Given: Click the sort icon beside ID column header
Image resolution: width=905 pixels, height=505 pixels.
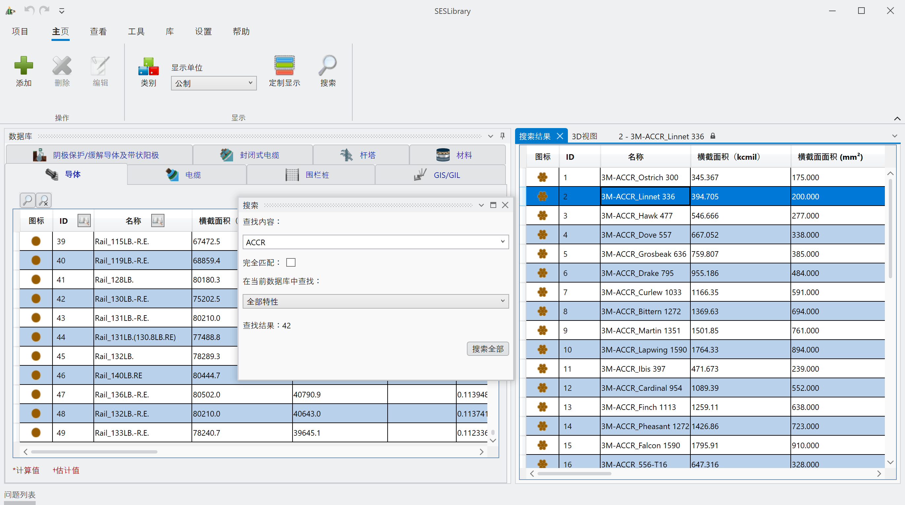Looking at the screenshot, I should (x=84, y=220).
